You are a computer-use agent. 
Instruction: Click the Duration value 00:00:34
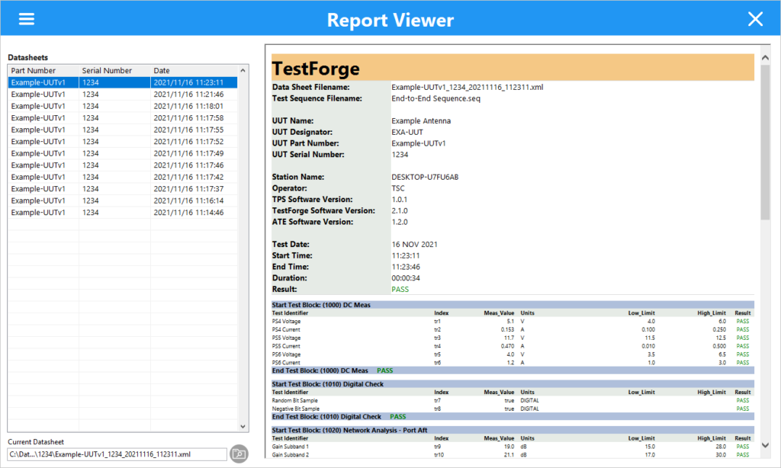click(406, 278)
